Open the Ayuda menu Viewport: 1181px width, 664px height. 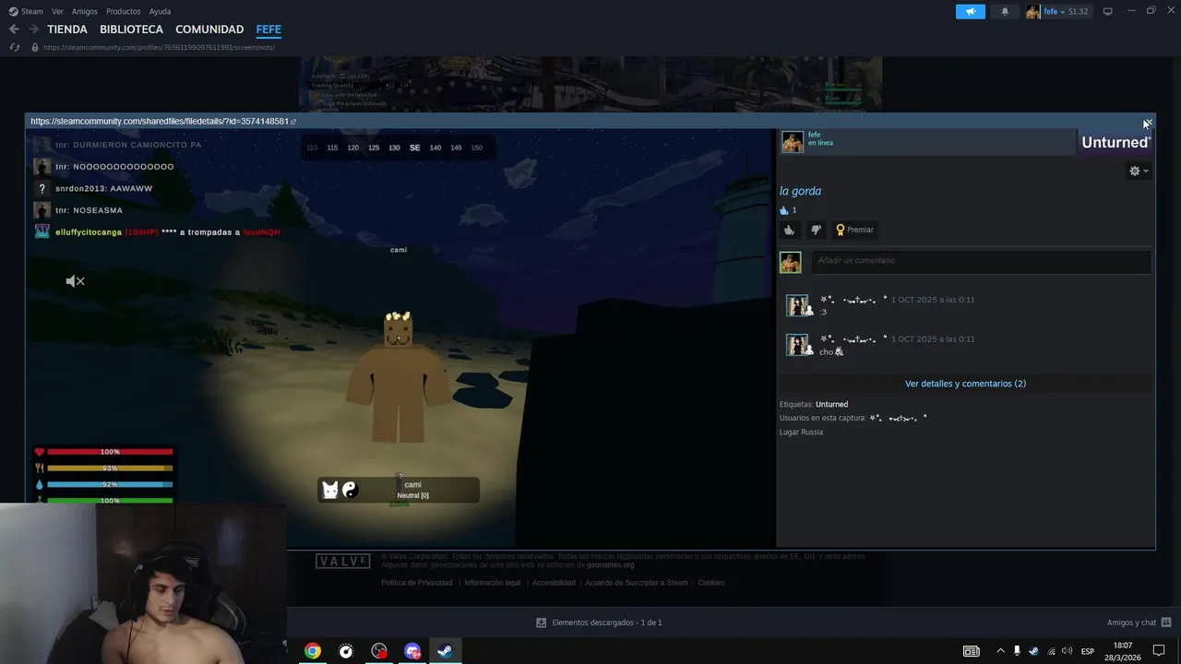point(160,11)
